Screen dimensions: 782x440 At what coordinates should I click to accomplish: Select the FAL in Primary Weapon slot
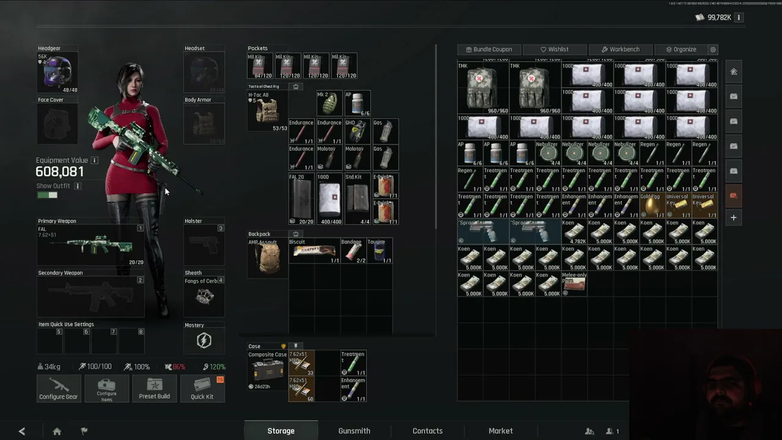91,245
